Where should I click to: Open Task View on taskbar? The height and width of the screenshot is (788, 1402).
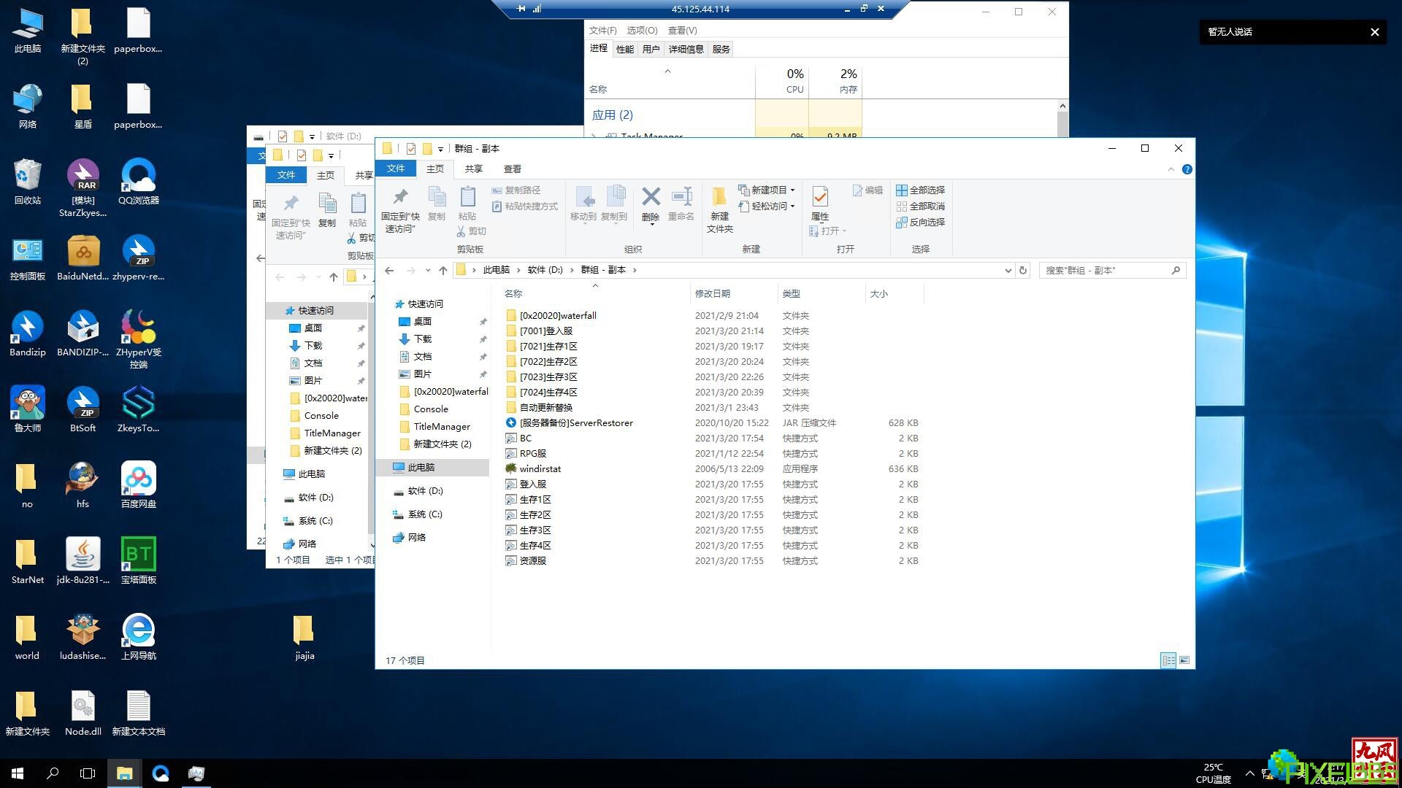click(88, 773)
